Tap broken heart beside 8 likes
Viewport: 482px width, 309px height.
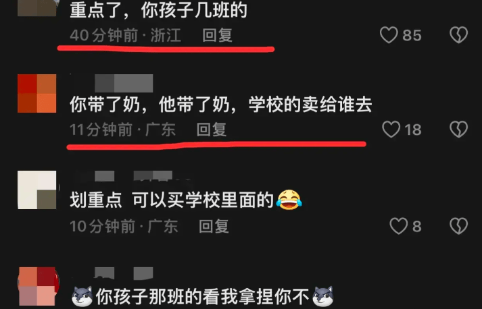tap(458, 226)
